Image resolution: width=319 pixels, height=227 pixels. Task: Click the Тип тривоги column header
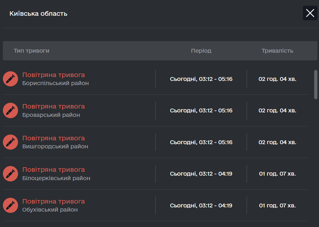pos(32,51)
